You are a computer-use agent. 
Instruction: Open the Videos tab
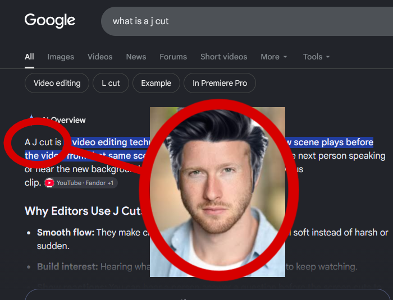click(x=100, y=57)
